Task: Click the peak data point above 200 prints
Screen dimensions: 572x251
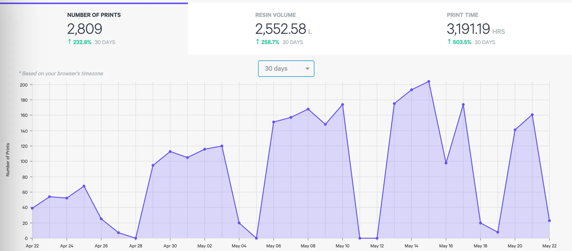Action: click(x=429, y=82)
